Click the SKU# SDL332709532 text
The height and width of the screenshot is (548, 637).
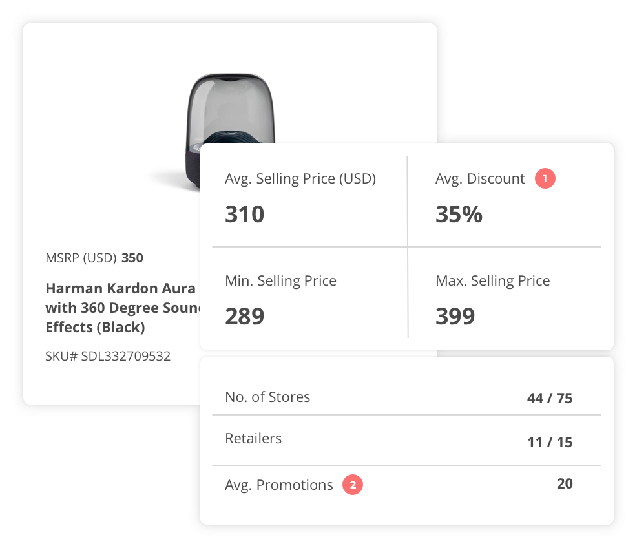click(108, 356)
